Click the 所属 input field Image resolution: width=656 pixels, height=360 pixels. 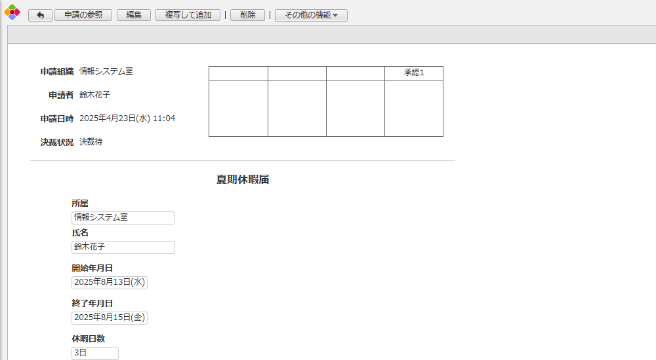click(x=123, y=218)
